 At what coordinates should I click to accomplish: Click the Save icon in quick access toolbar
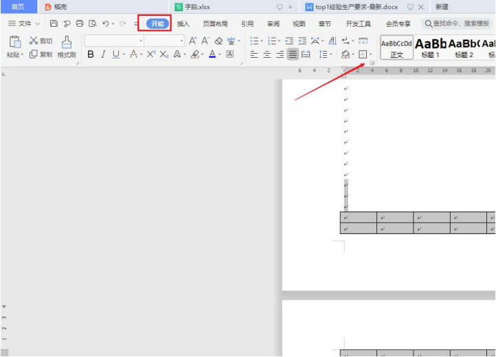[54, 23]
